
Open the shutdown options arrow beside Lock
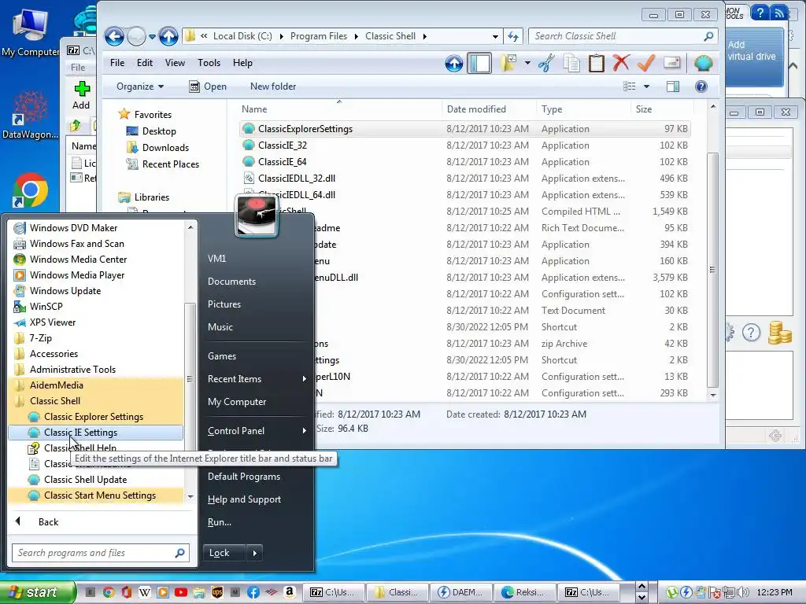coord(254,553)
